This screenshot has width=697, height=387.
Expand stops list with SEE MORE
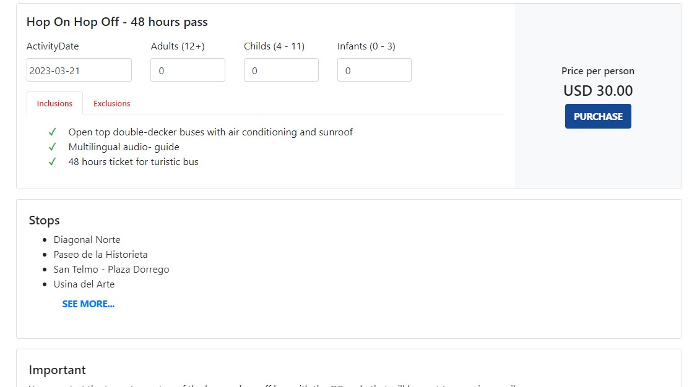pyautogui.click(x=88, y=304)
